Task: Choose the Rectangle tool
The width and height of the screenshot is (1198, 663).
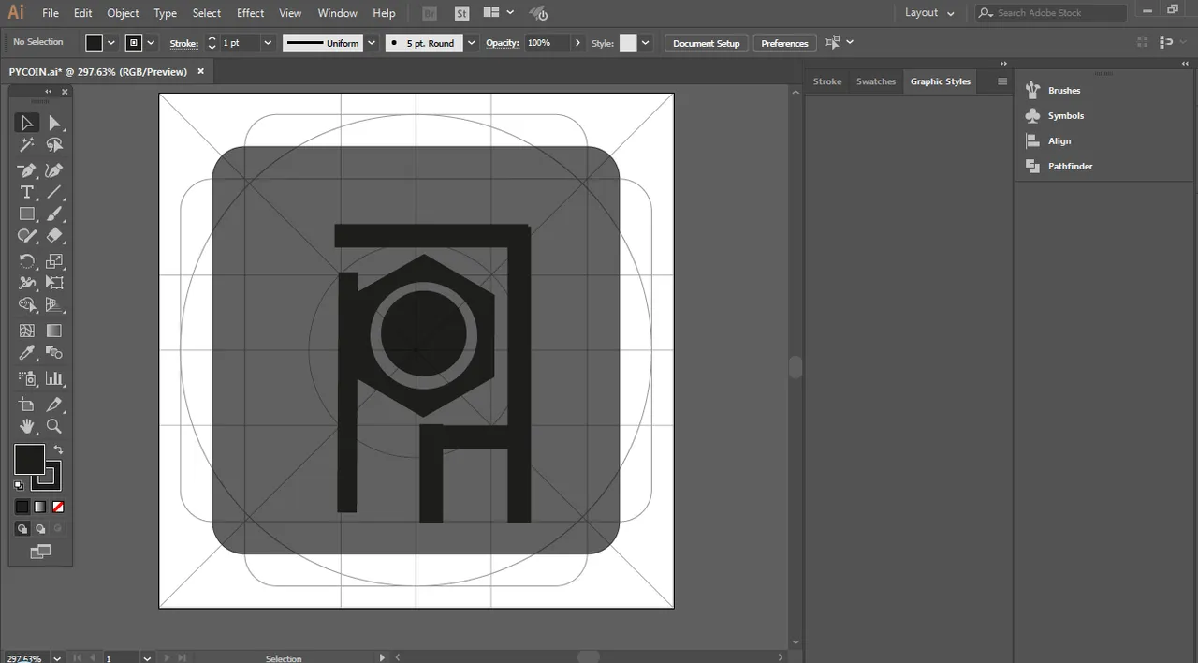Action: pos(27,214)
